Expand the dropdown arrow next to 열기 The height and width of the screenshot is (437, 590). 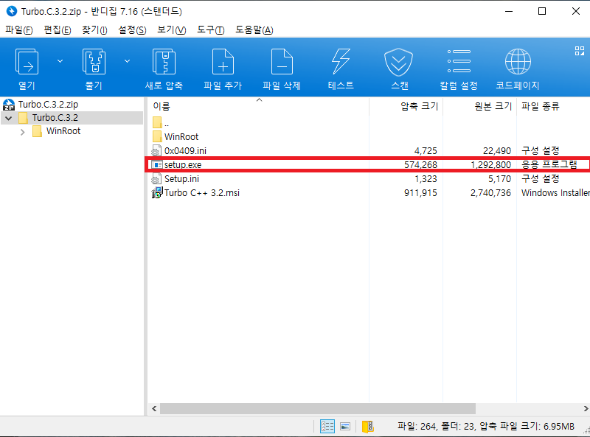pos(60,61)
